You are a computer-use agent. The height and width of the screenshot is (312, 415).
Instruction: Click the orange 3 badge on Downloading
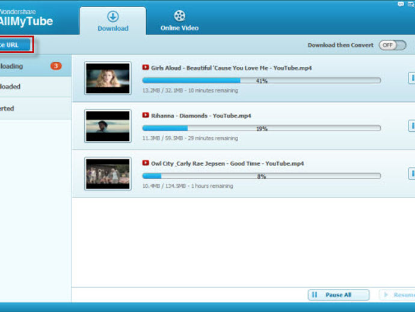coord(56,66)
